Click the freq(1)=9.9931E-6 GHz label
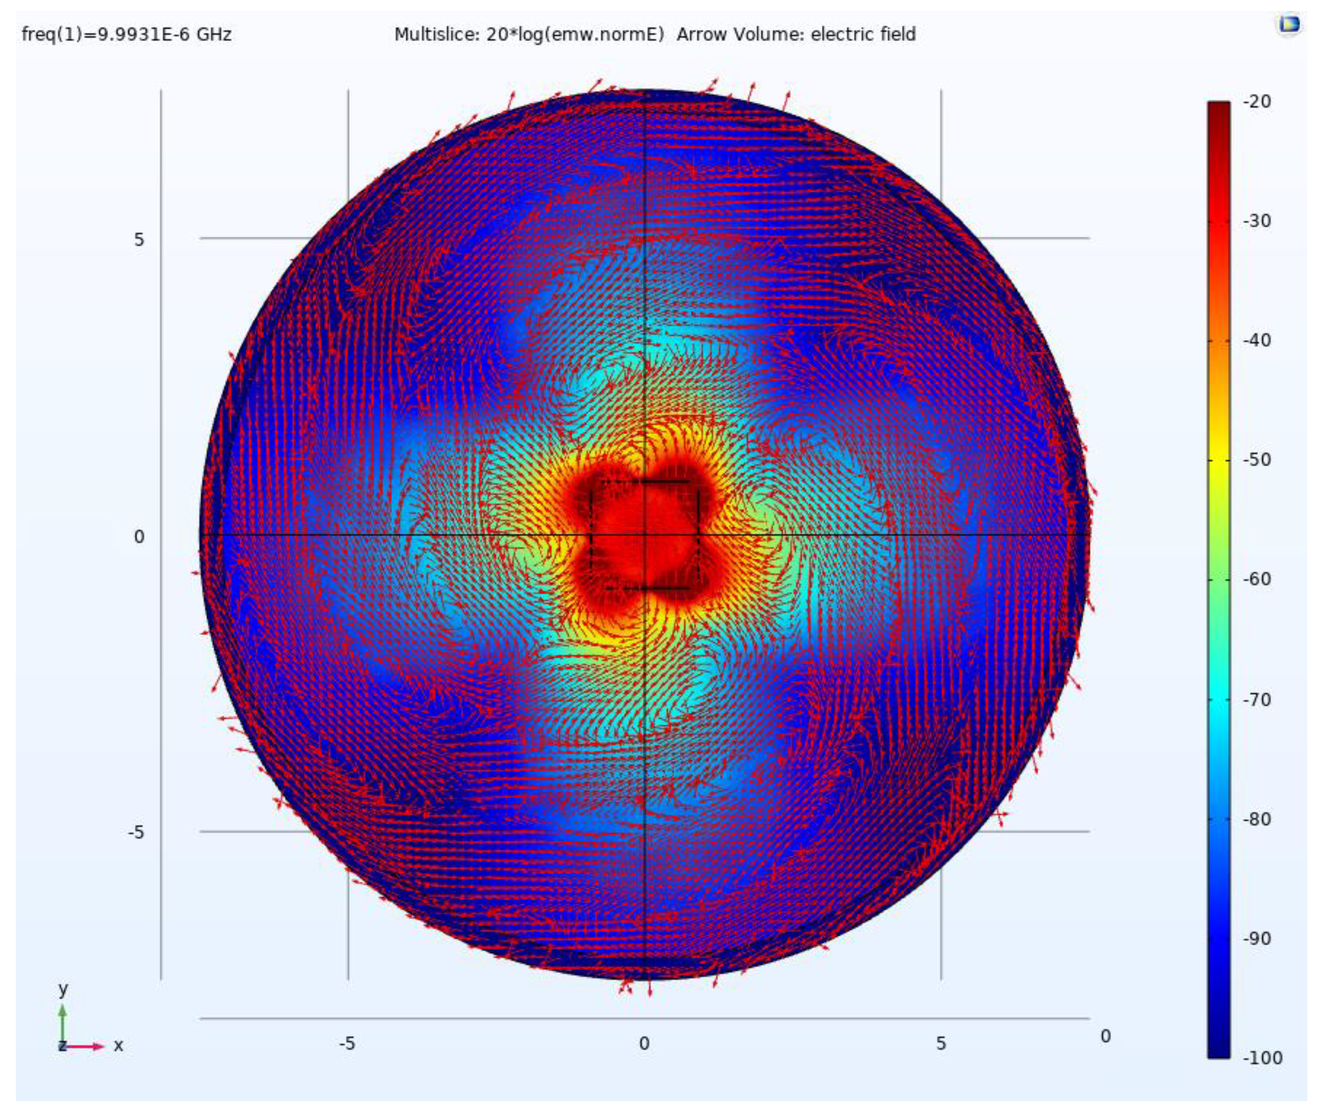 click(x=127, y=34)
